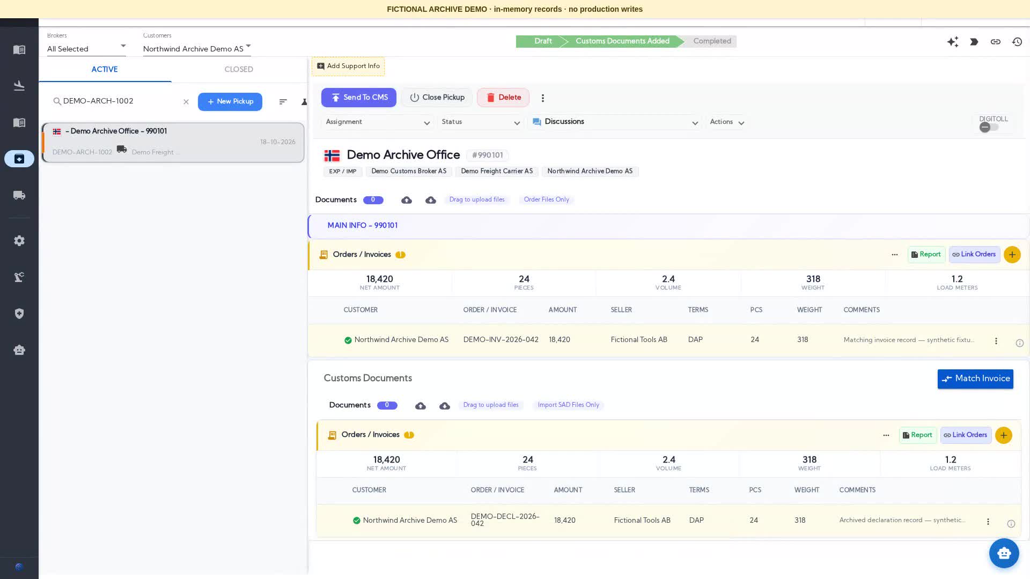Open the chat assistant bubble at the bottom right

click(1004, 553)
